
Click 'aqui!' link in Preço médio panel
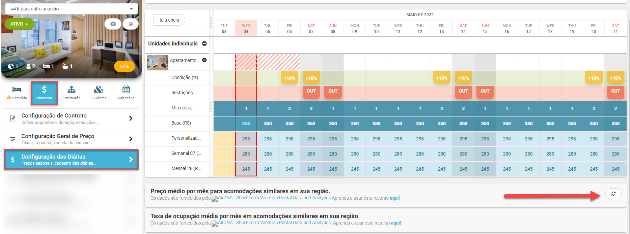(395, 198)
